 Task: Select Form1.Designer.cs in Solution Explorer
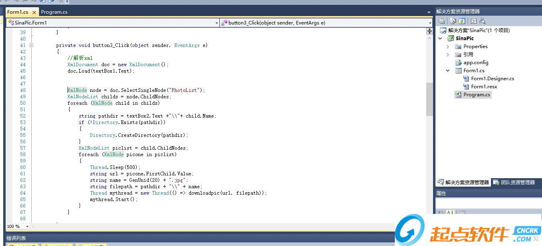coord(492,79)
